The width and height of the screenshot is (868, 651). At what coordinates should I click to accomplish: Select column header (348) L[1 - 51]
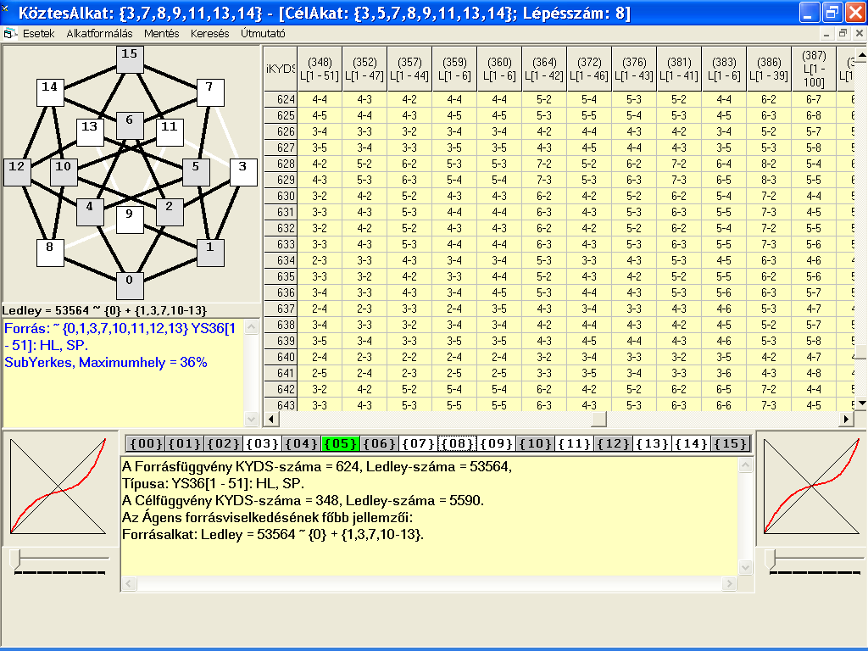pyautogui.click(x=320, y=69)
